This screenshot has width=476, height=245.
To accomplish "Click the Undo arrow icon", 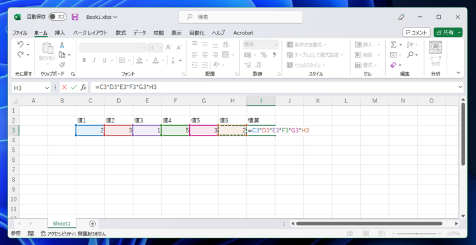I will [20, 44].
